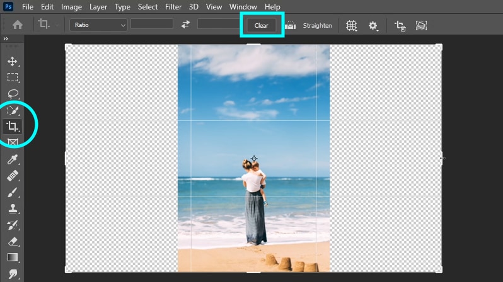Click the top-right crop corner handle
This screenshot has height=282, width=503.
(x=439, y=47)
